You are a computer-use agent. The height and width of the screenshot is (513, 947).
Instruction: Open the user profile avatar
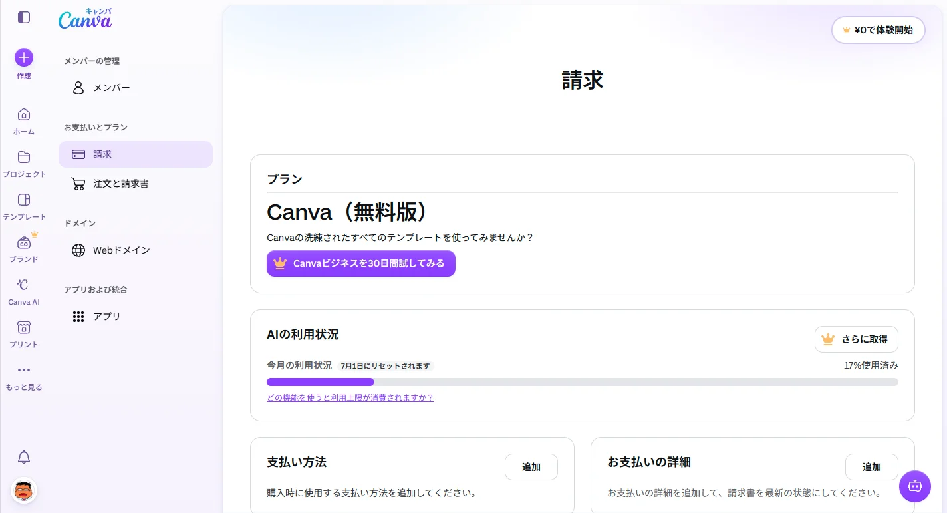point(24,491)
